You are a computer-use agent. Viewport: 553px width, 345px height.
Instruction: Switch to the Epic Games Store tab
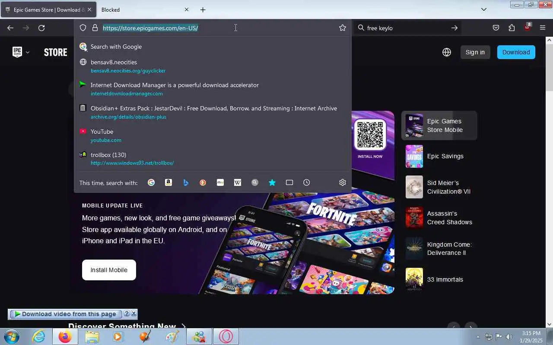click(x=48, y=9)
